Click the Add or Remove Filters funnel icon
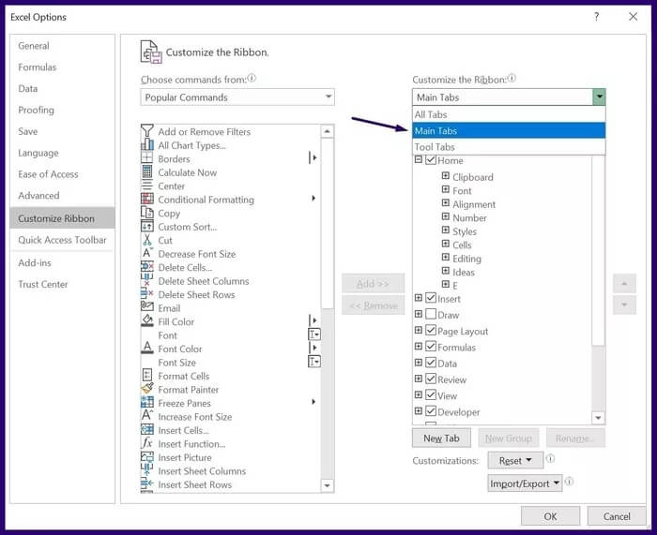This screenshot has height=535, width=657. [147, 131]
